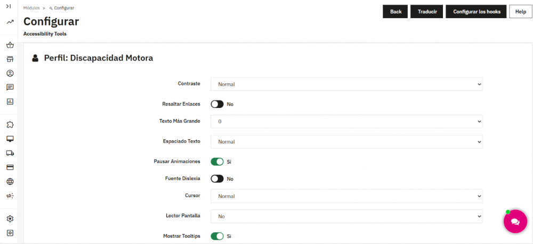Turn off the Mostrar Tooltips switch
The width and height of the screenshot is (533, 244).
(x=217, y=236)
